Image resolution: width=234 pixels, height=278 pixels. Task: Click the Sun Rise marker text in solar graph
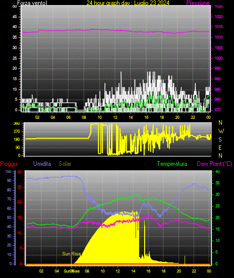[71, 254]
